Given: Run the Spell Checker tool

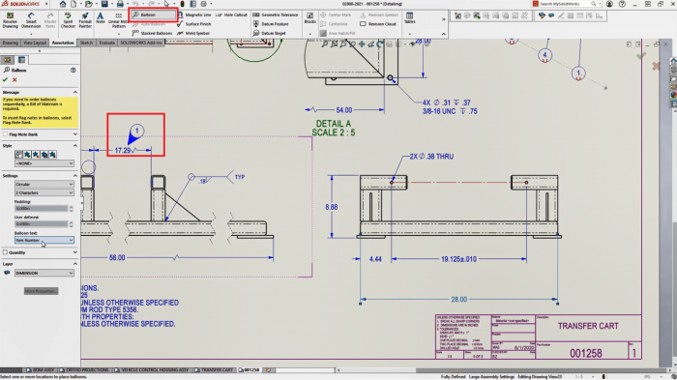Looking at the screenshot, I should pyautogui.click(x=68, y=20).
